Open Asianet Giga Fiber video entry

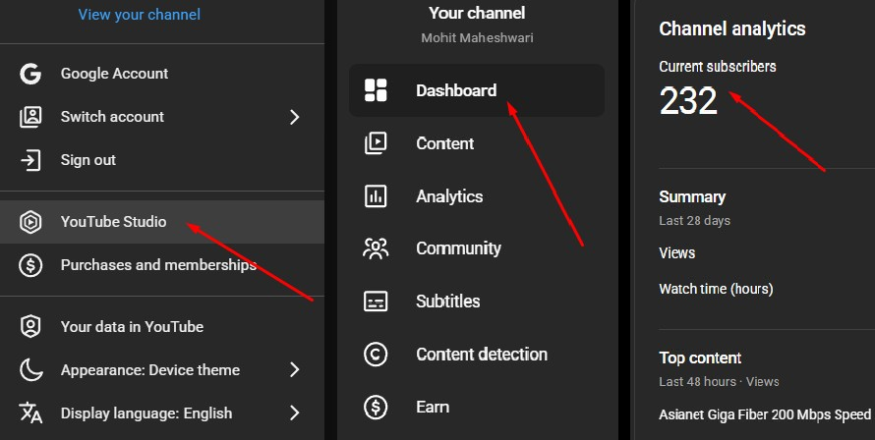(765, 414)
